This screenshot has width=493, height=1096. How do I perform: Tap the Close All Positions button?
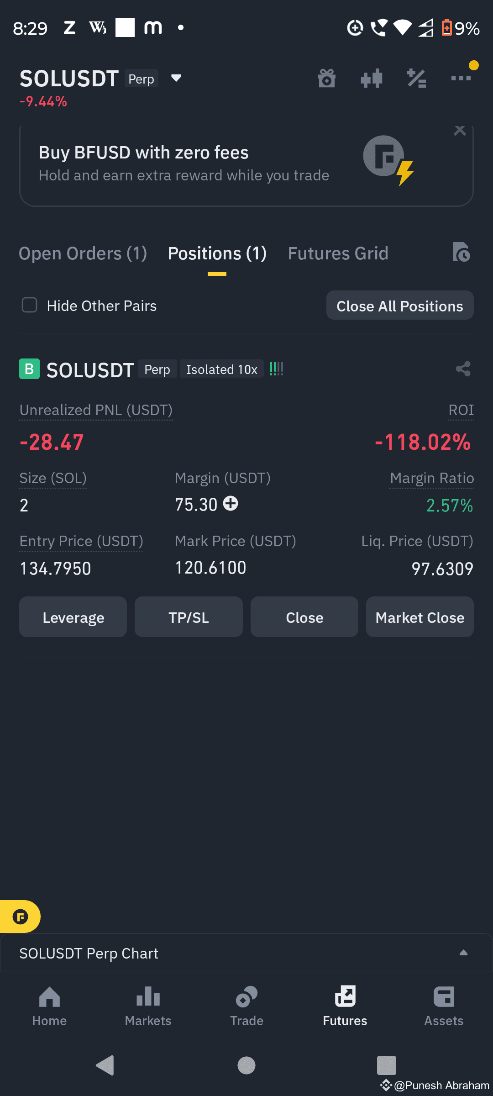coord(400,306)
